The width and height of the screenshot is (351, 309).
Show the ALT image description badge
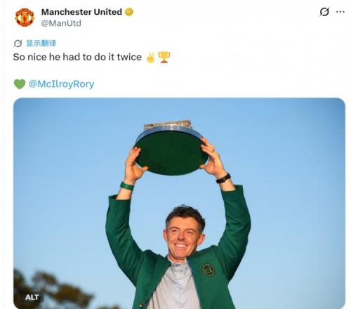point(32,297)
